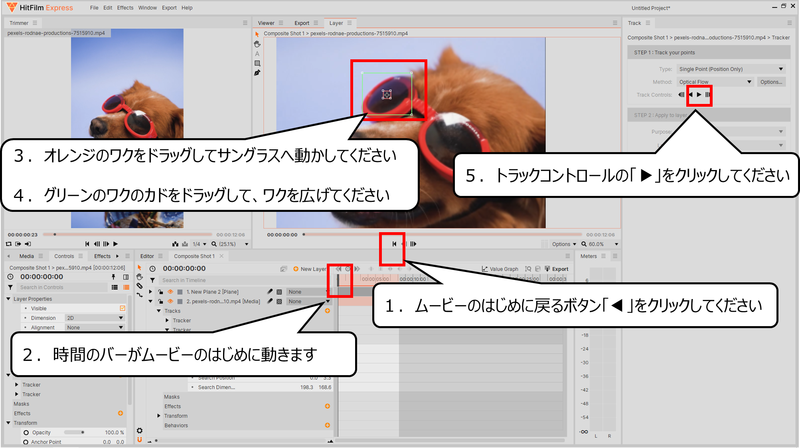Collapse Transform section in Controls
This screenshot has width=800, height=448.
click(8, 423)
